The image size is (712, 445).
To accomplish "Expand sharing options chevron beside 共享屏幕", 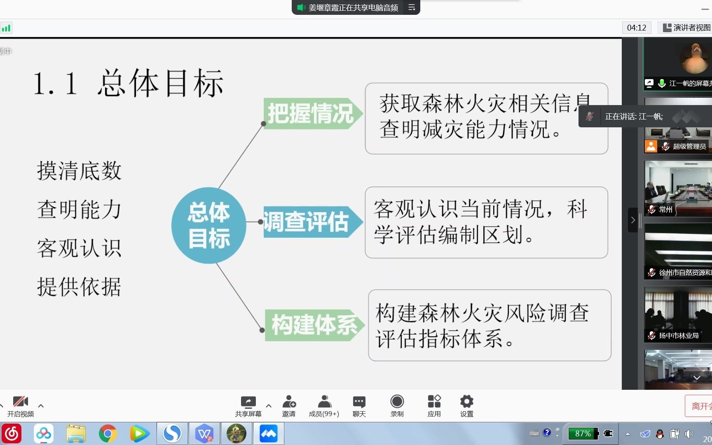I will (x=268, y=406).
